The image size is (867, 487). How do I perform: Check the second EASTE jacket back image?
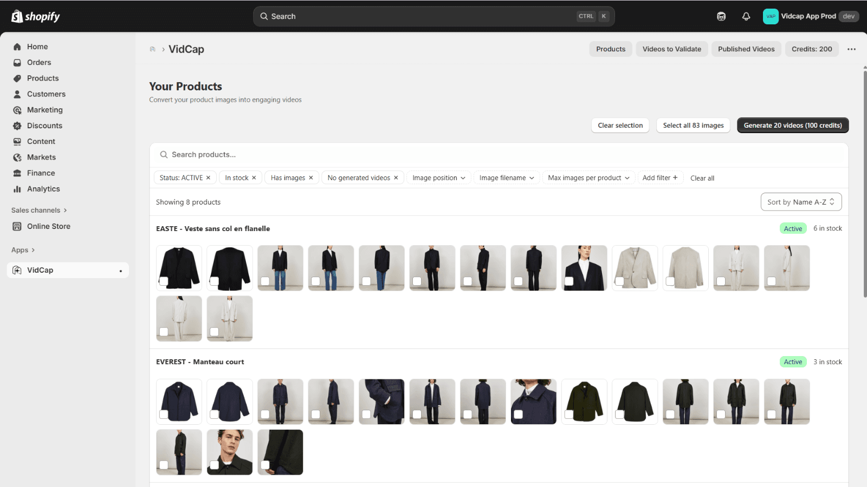point(215,281)
